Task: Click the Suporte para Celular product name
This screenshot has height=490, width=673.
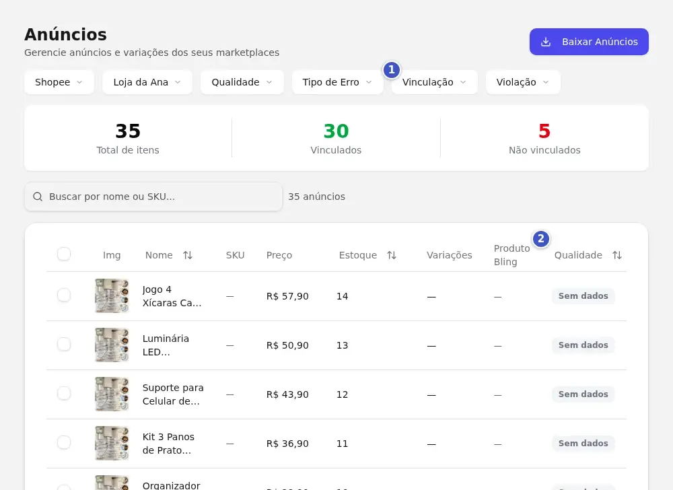Action: 173,394
